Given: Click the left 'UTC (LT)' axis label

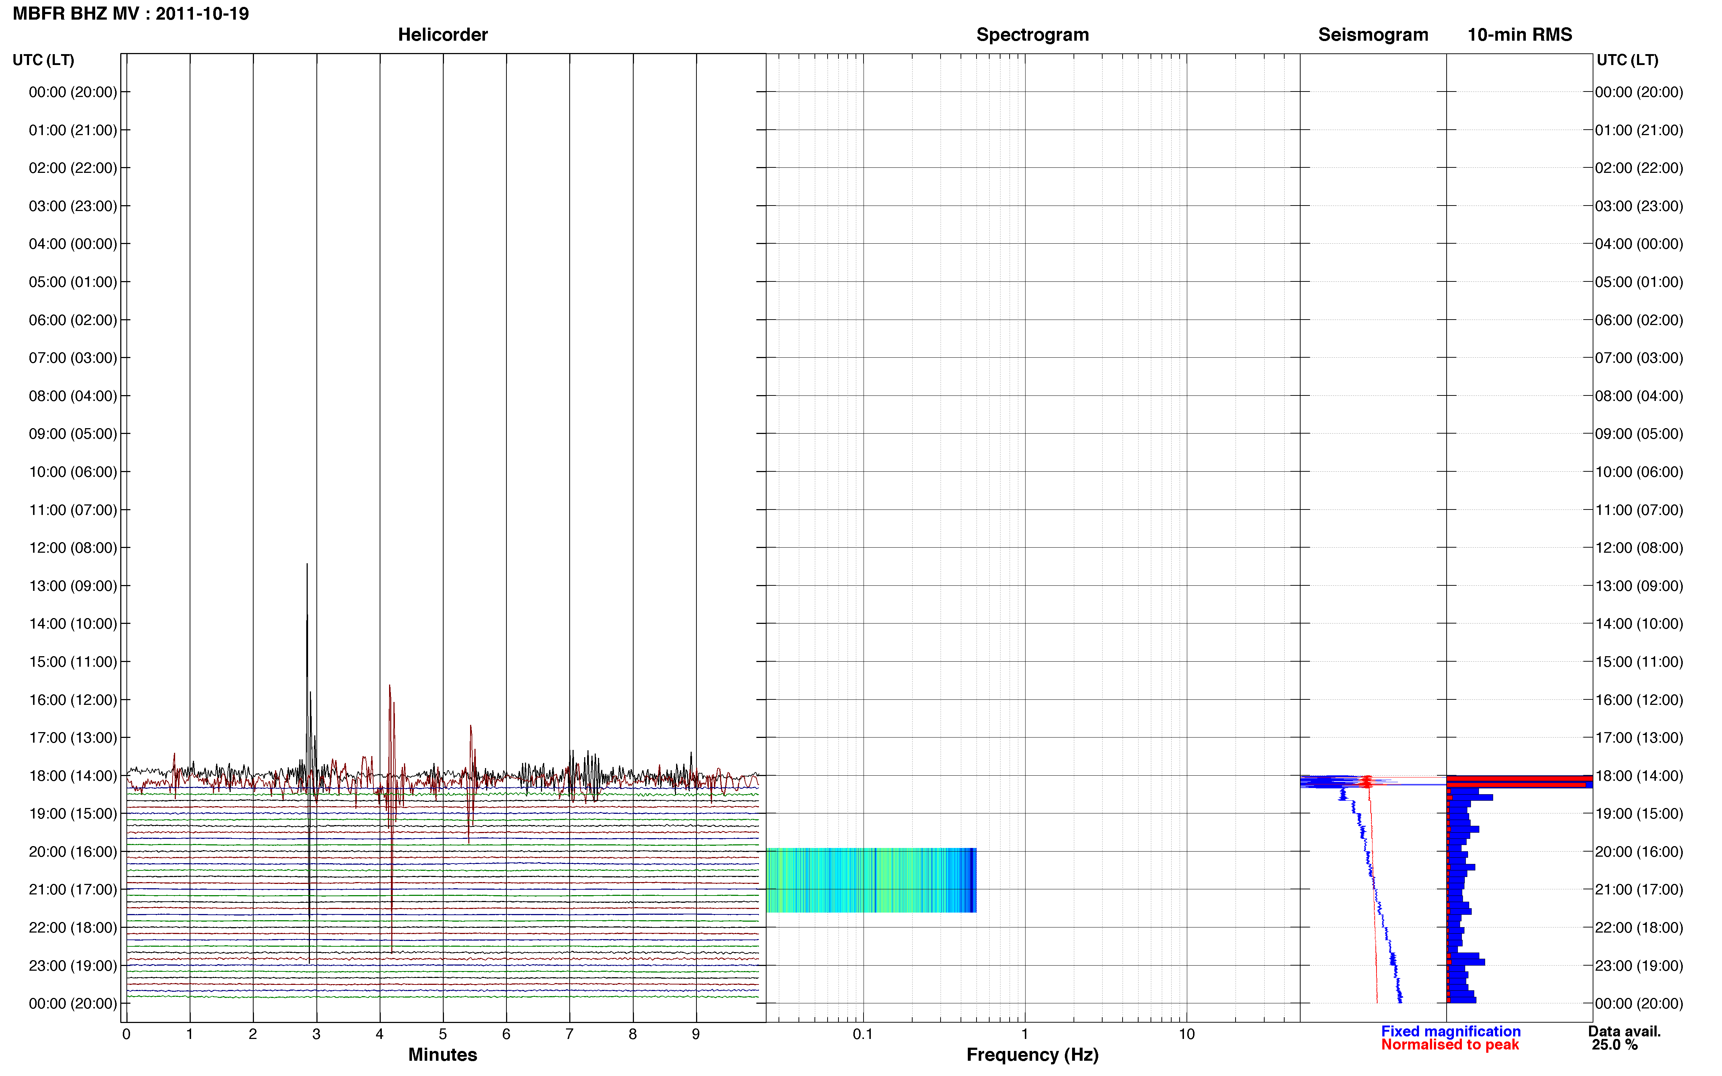Looking at the screenshot, I should point(44,60).
